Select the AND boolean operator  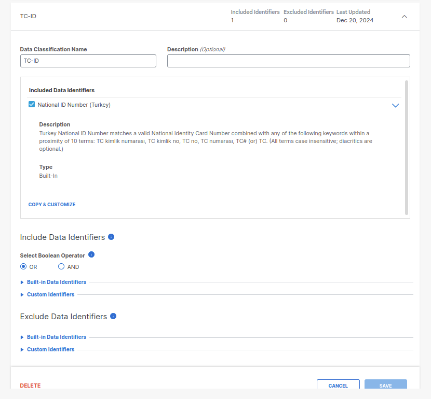pos(61,267)
